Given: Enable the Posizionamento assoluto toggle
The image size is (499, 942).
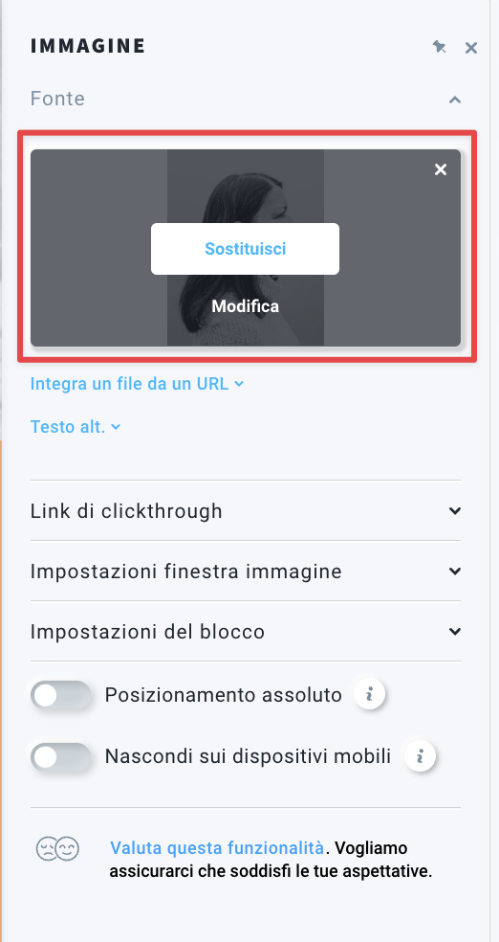Looking at the screenshot, I should (x=61, y=695).
